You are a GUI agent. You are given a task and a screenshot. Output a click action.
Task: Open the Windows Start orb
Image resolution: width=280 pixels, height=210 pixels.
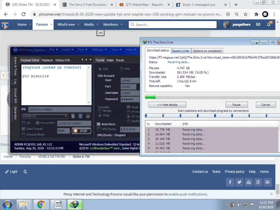click(x=7, y=205)
